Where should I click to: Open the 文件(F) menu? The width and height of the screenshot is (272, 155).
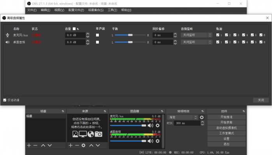32,10
